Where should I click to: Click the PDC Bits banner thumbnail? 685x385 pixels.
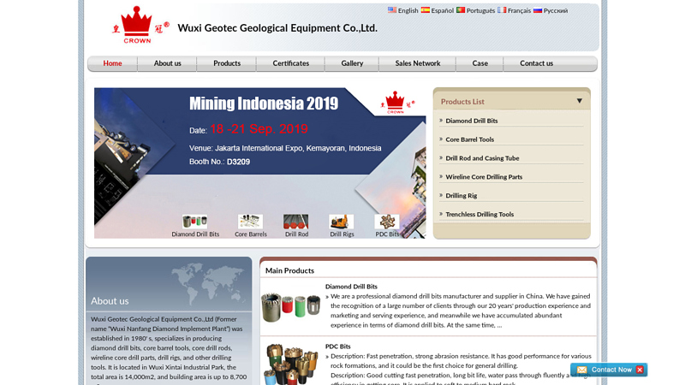(387, 222)
